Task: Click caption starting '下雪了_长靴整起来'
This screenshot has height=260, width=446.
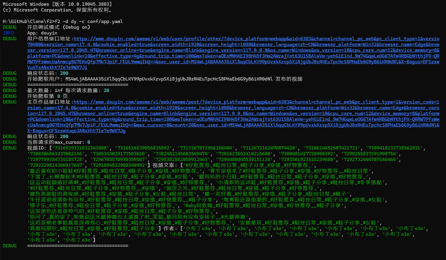Action: point(110,177)
